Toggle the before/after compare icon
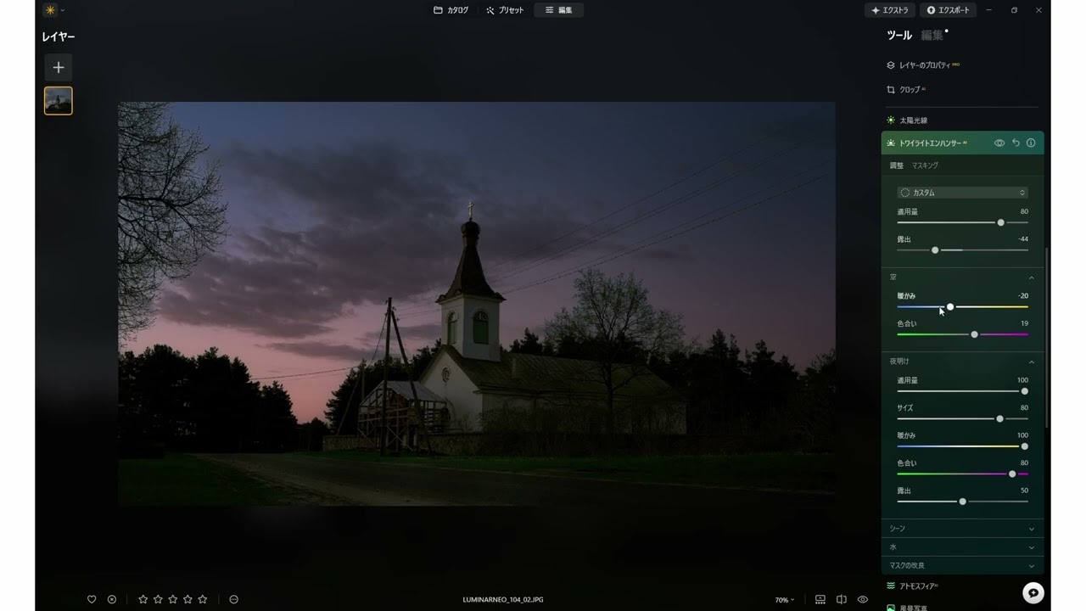Viewport: 1086px width, 611px height. click(x=842, y=599)
